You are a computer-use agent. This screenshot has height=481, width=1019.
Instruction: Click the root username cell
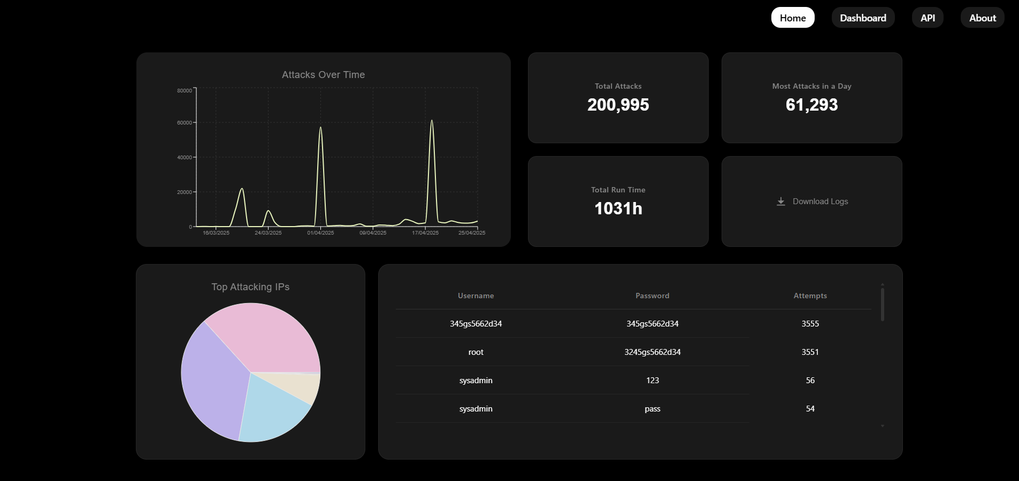point(476,352)
